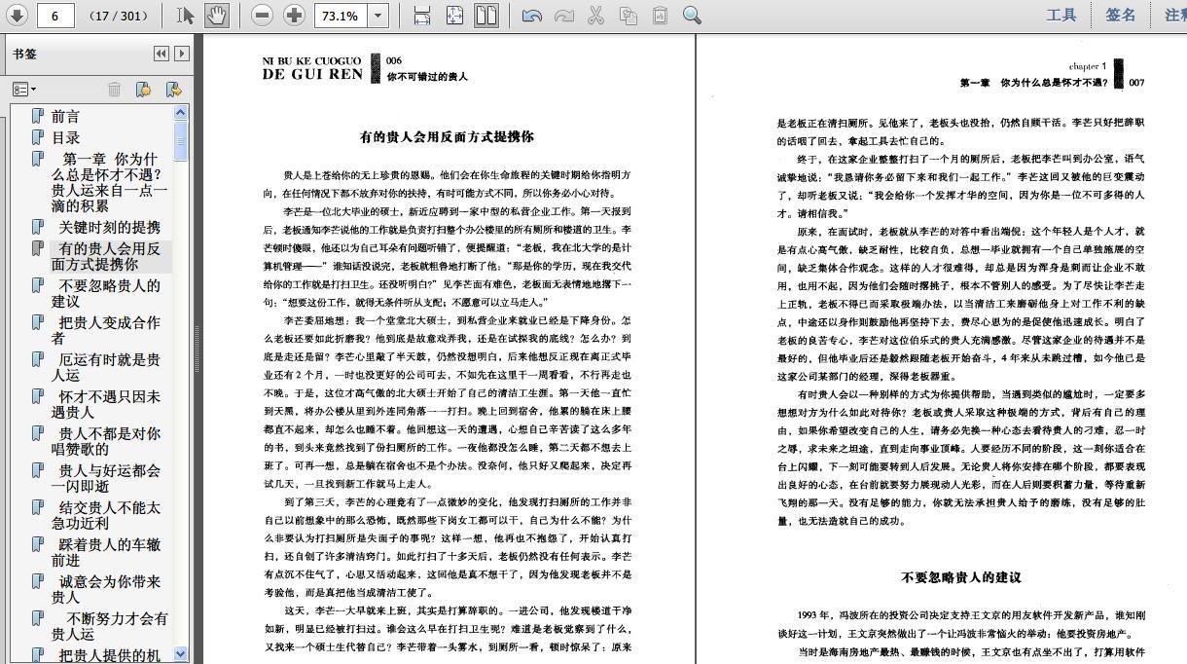The height and width of the screenshot is (664, 1187).
Task: Click bookmark panel scroll down arrow
Action: tap(181, 654)
